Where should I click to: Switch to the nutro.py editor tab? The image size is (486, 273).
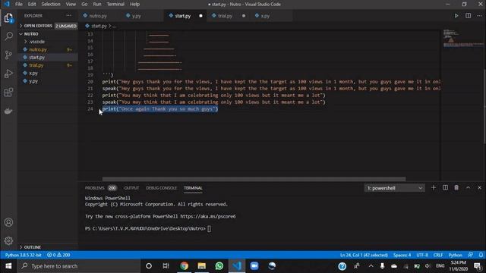click(x=98, y=16)
